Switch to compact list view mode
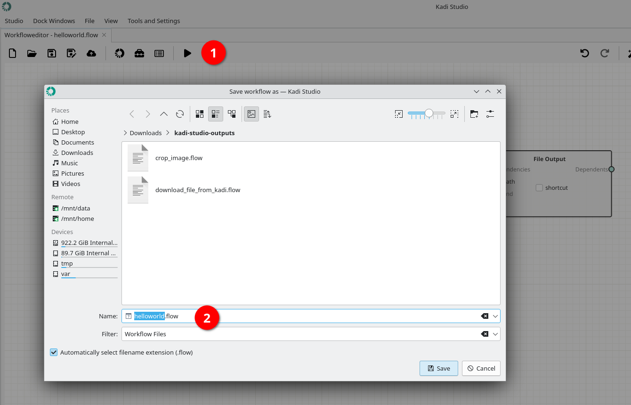The height and width of the screenshot is (405, 631). pos(216,114)
